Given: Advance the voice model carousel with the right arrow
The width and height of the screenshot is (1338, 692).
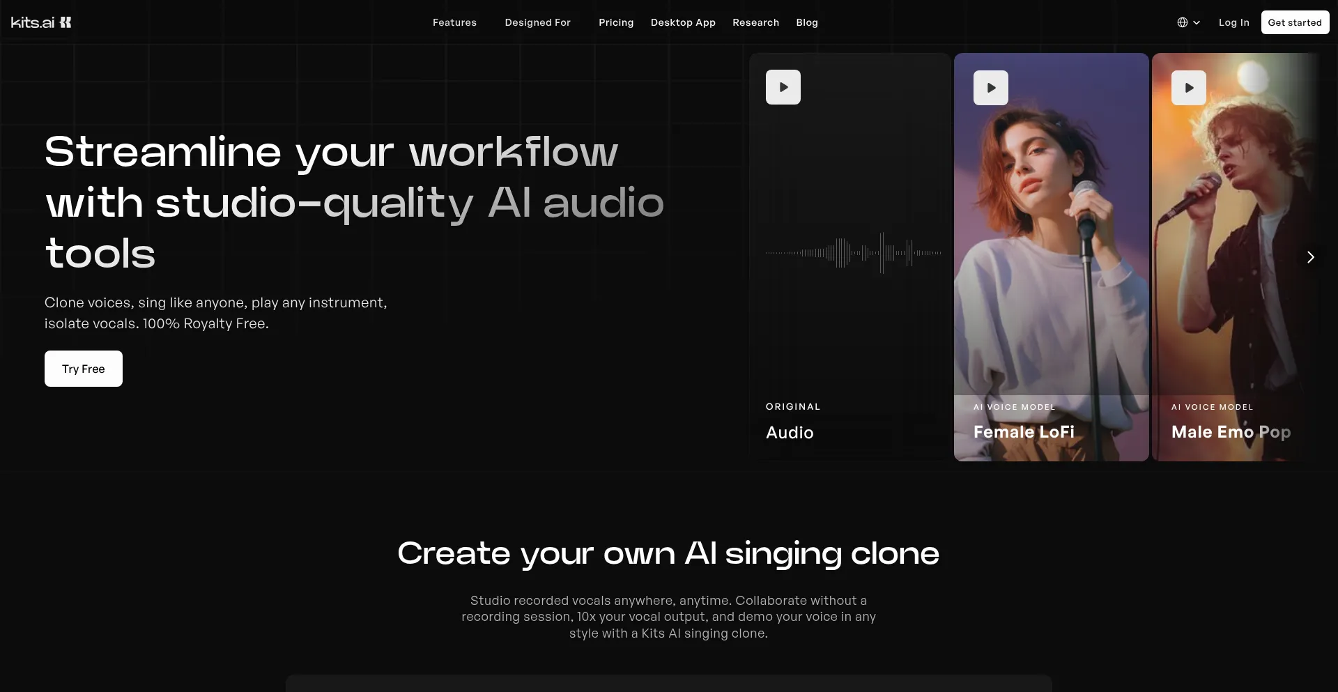Looking at the screenshot, I should coord(1310,257).
